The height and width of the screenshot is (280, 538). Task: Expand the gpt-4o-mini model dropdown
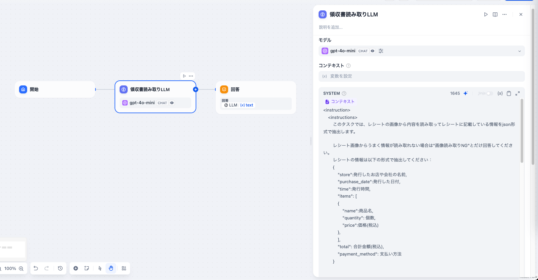click(519, 51)
